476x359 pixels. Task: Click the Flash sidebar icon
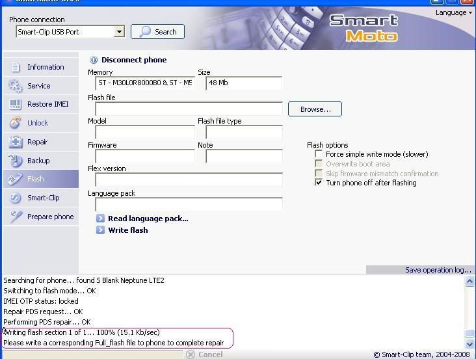(15, 179)
